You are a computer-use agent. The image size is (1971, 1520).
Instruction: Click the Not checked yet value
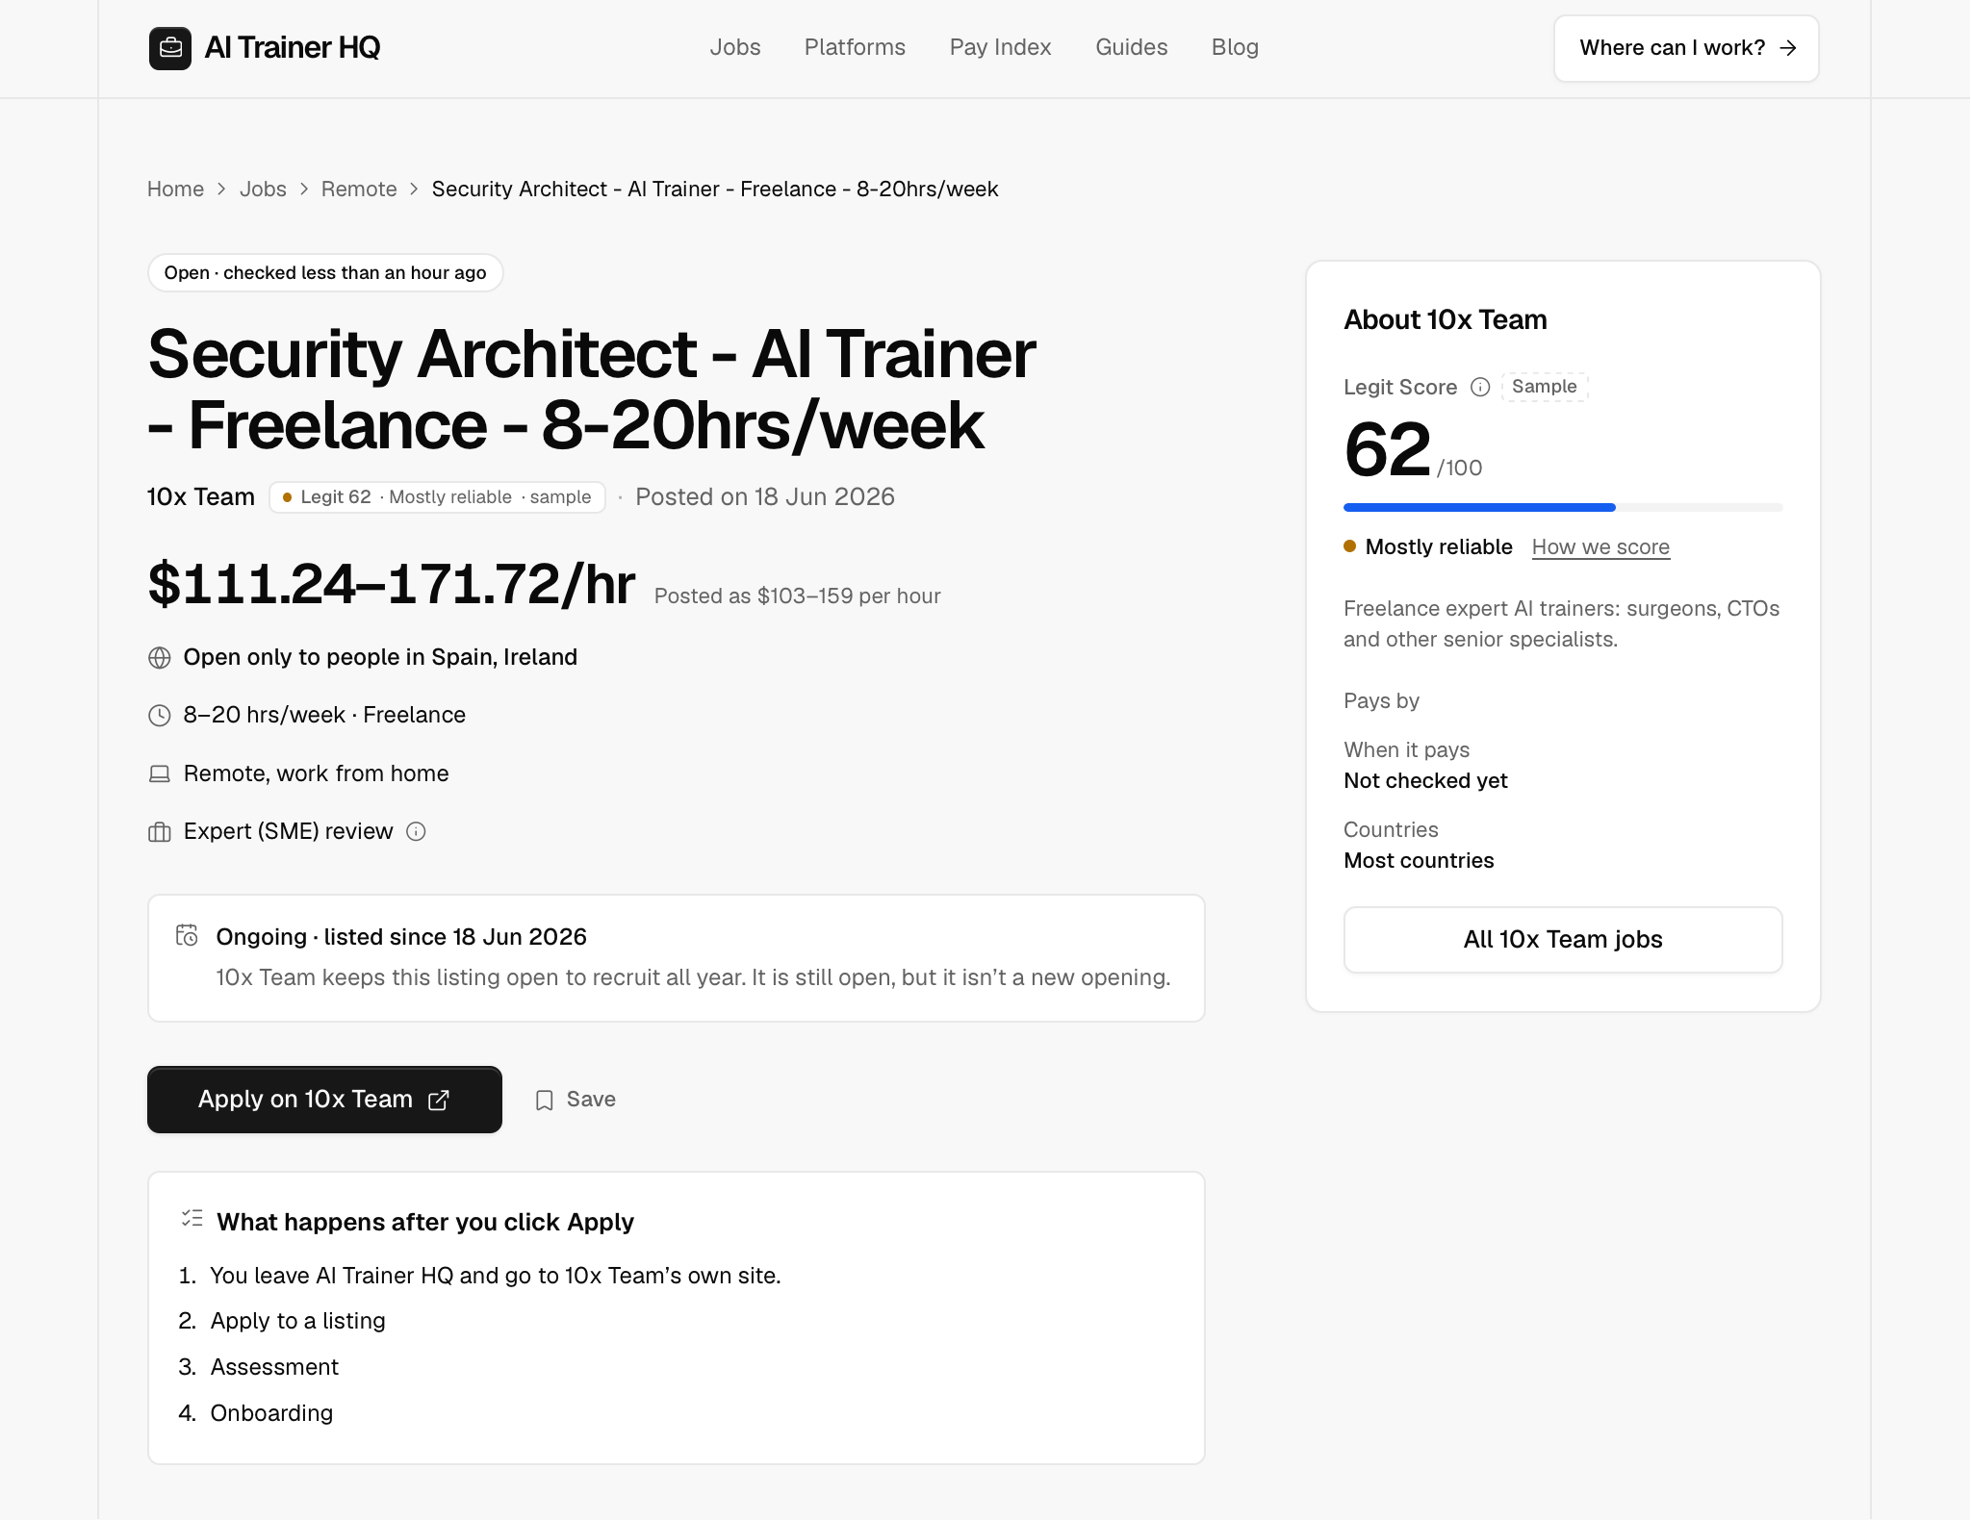1425,781
